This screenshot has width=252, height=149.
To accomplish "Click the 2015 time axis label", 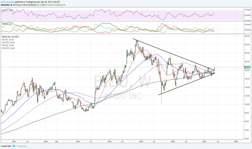I will coord(141,142).
